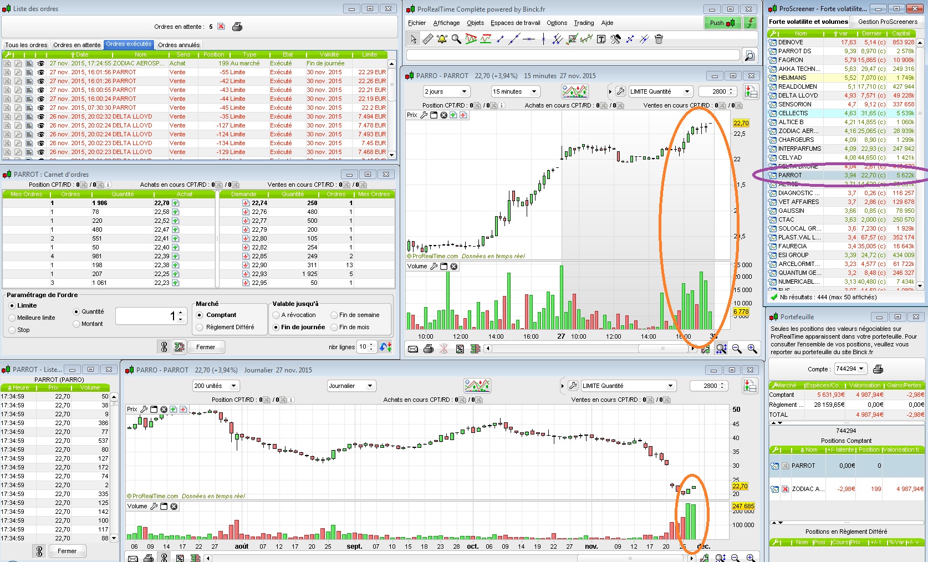Open indicators button on the 15 minutes chart
The image size is (928, 562).
tap(574, 91)
